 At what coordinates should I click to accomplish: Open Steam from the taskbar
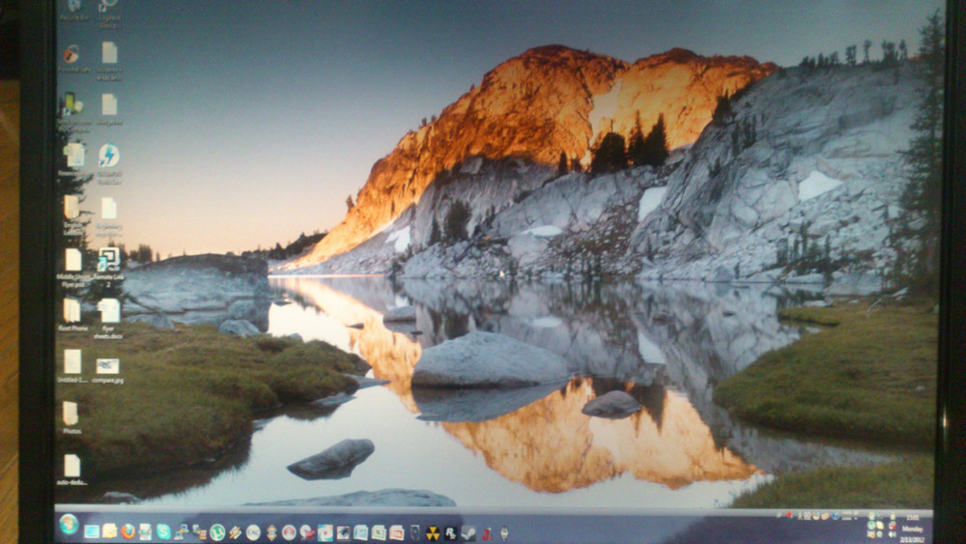[469, 533]
